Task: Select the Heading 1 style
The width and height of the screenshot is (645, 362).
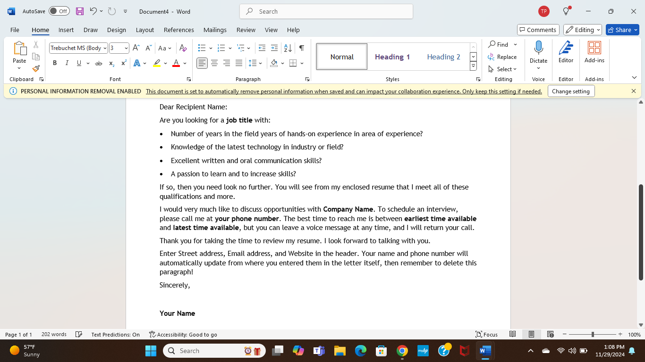Action: tap(392, 56)
